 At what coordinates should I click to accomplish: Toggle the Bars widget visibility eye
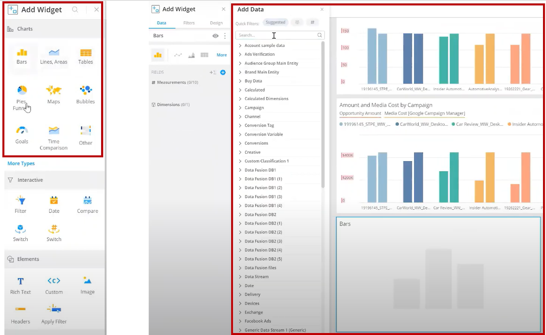(215, 36)
